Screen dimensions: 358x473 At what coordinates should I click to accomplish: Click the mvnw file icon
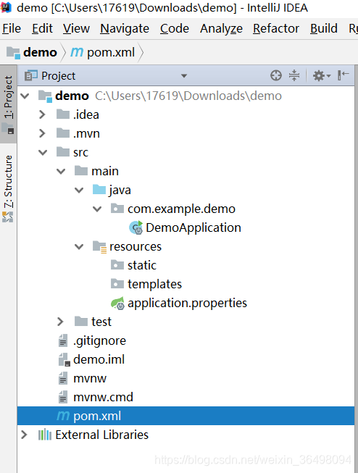63,378
